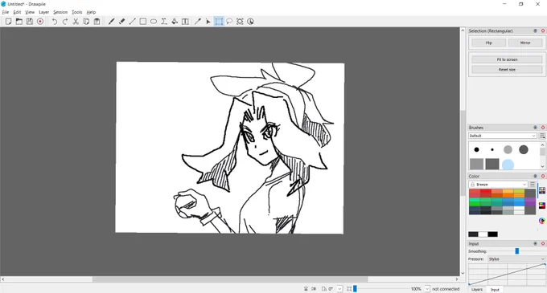Viewport: 547px width, 293px height.
Task: Select the Text annotation tool
Action: [x=185, y=22]
